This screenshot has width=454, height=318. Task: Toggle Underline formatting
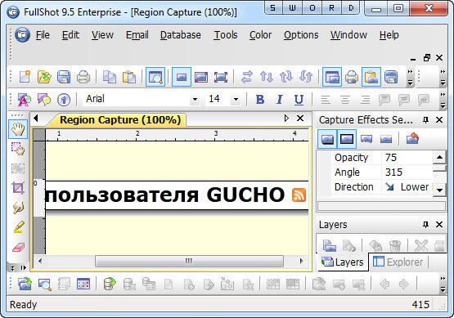[x=299, y=100]
